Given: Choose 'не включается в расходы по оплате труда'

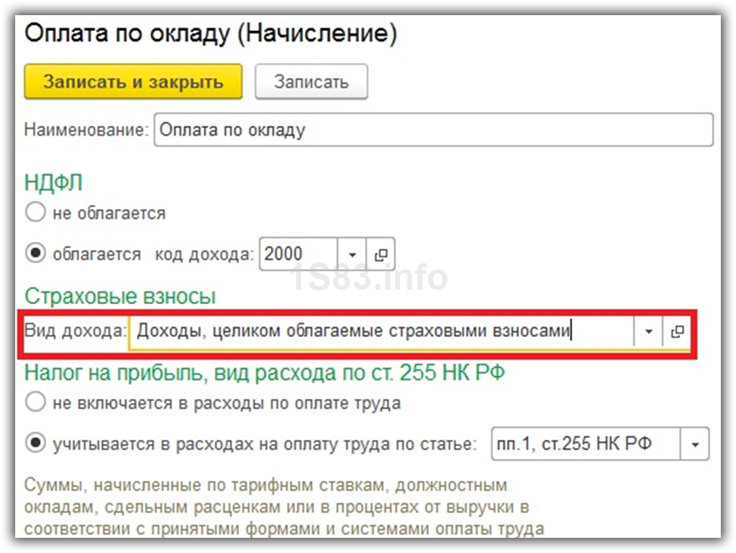Looking at the screenshot, I should [x=36, y=403].
